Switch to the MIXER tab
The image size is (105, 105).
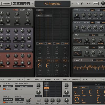click(x=29, y=10)
